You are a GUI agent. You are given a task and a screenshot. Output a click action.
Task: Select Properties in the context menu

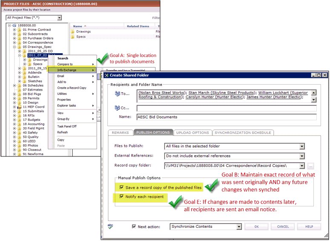coord(73,99)
